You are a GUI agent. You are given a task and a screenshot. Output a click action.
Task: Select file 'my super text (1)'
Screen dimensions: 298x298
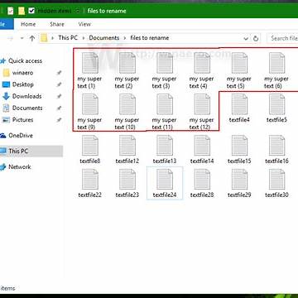(x=89, y=70)
